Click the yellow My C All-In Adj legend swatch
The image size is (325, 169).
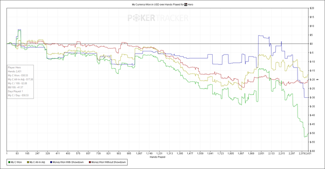28,162
